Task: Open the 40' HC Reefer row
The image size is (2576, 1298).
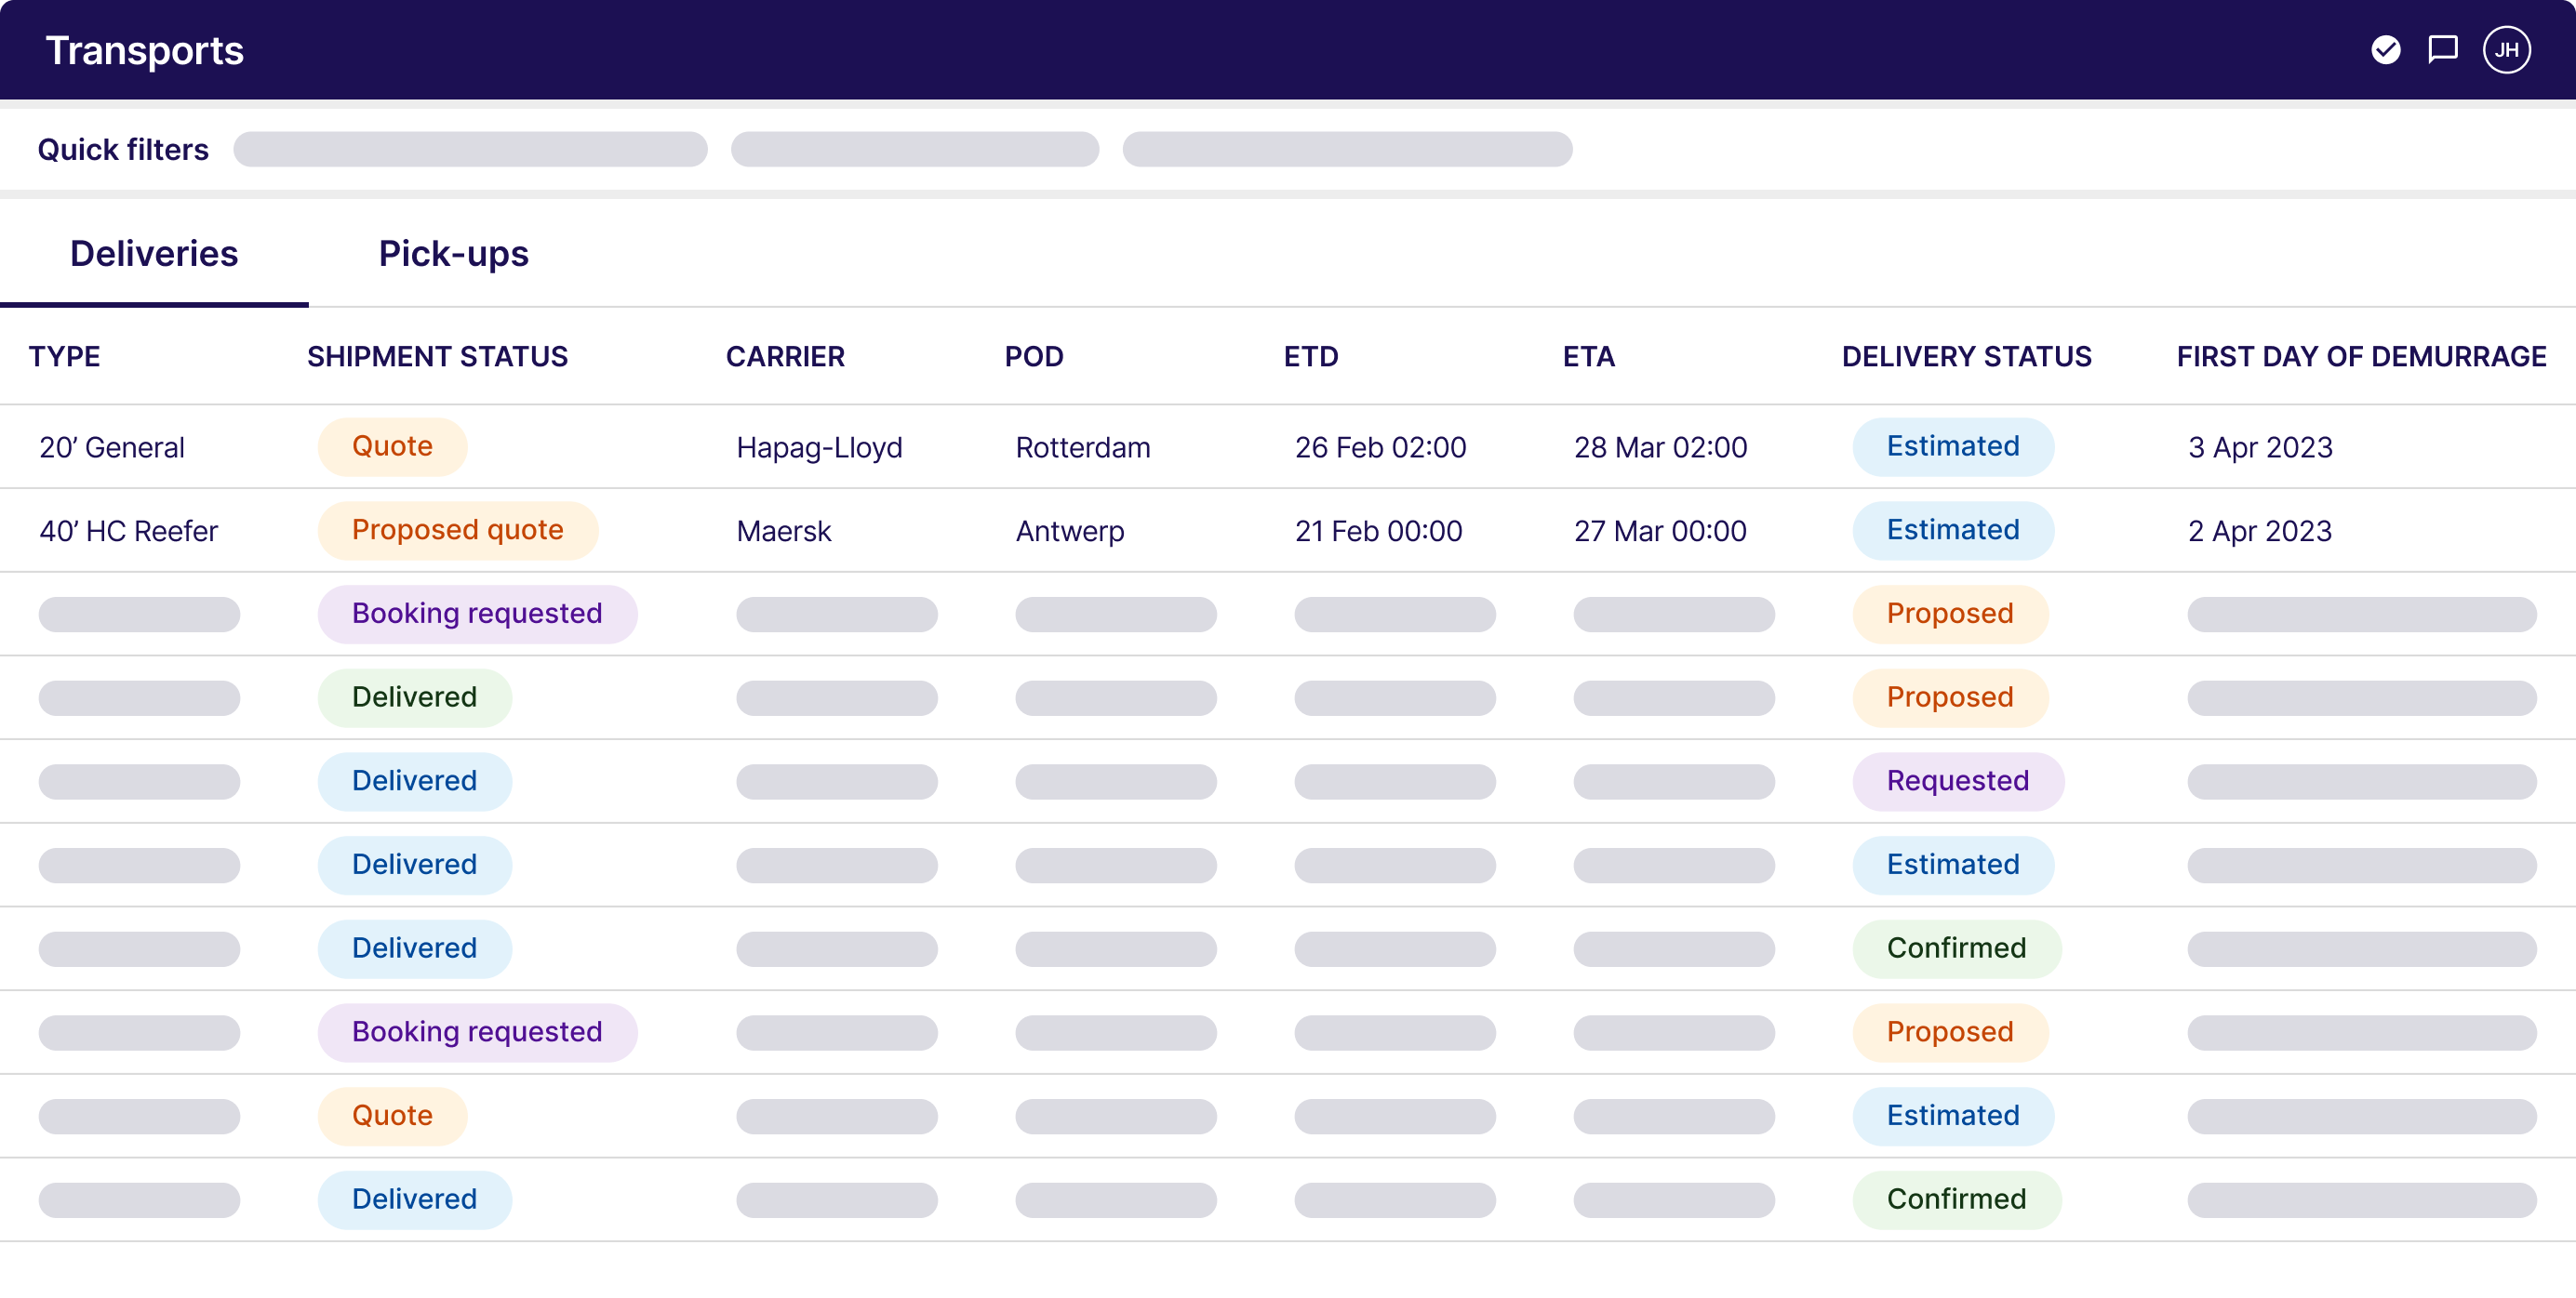Action: [128, 532]
